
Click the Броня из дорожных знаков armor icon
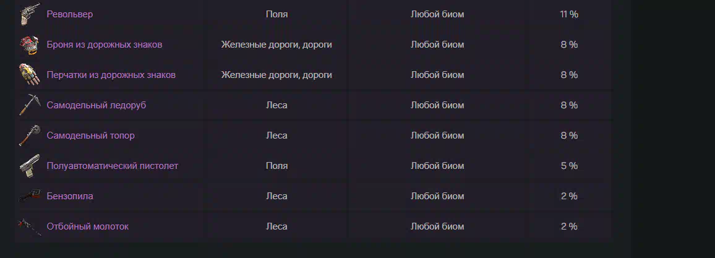click(x=30, y=45)
